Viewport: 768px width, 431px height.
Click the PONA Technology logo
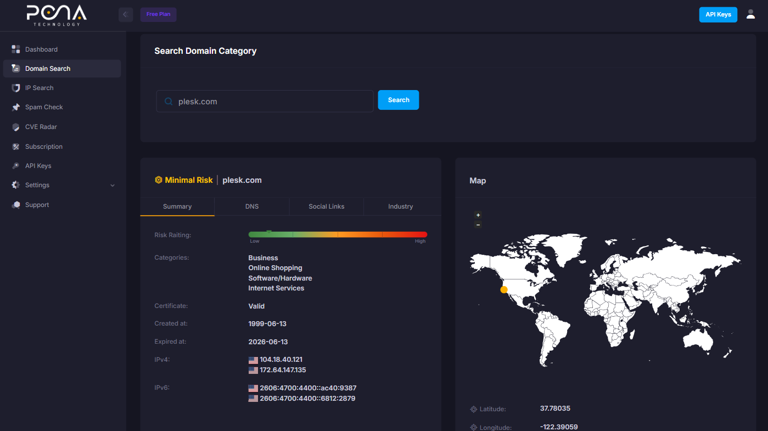point(57,15)
